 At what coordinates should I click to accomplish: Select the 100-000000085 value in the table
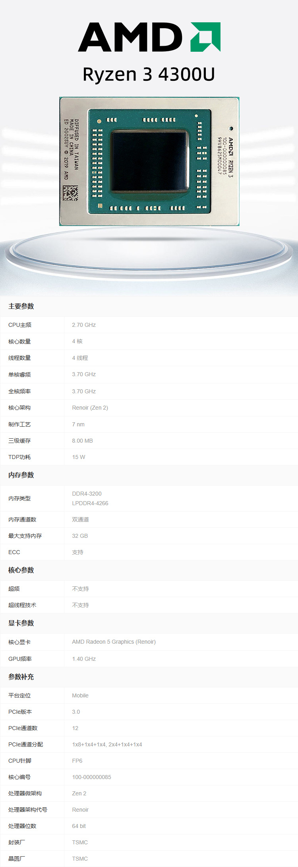tap(91, 777)
